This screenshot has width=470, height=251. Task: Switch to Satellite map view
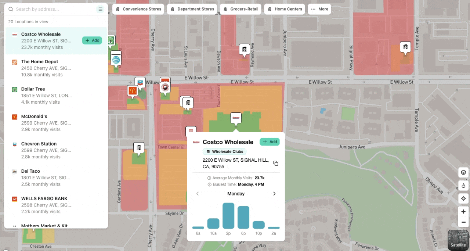click(458, 240)
